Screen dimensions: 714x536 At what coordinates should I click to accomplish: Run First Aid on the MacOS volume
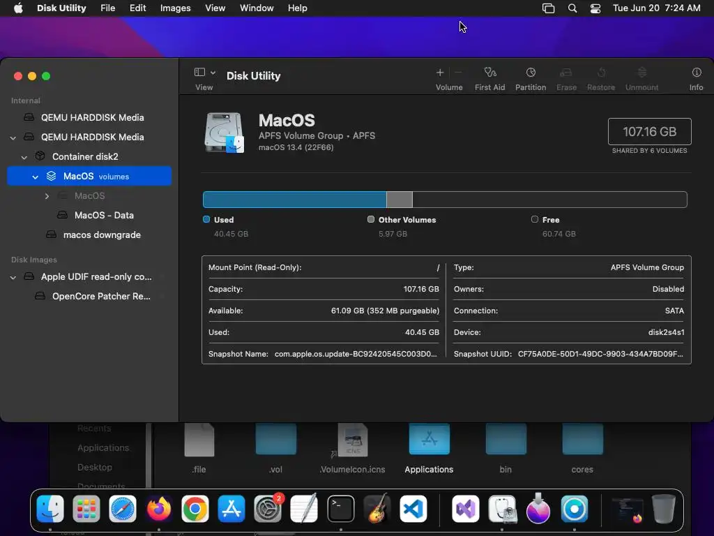coord(490,73)
